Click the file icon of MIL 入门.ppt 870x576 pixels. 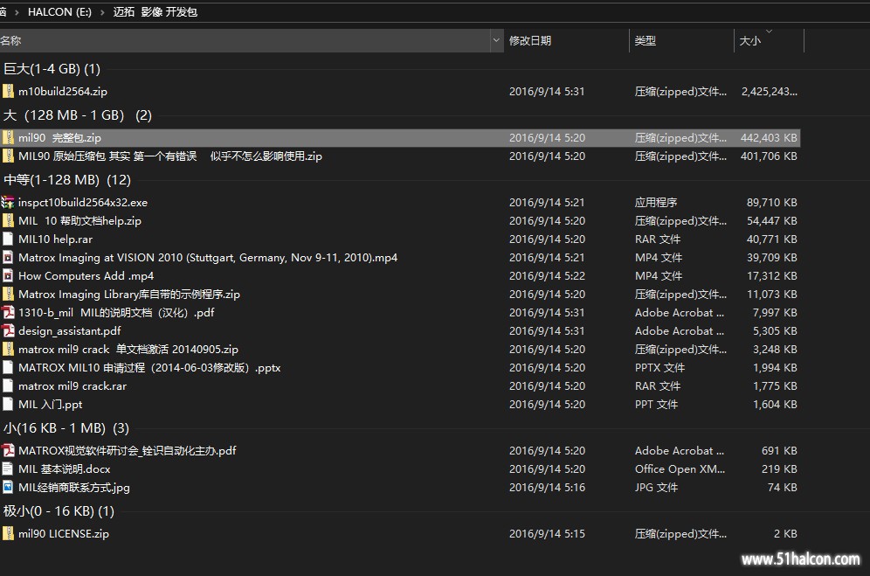tap(8, 404)
